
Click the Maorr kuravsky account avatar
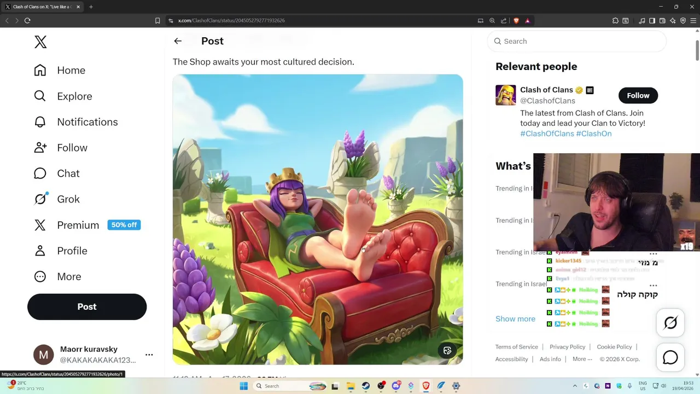coord(44,355)
